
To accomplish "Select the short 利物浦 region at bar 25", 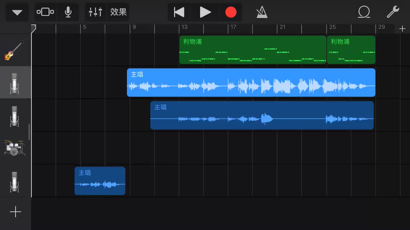I will click(x=351, y=50).
